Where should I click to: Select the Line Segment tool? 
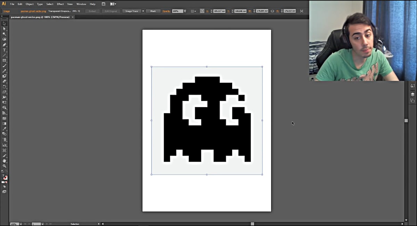pos(5,55)
